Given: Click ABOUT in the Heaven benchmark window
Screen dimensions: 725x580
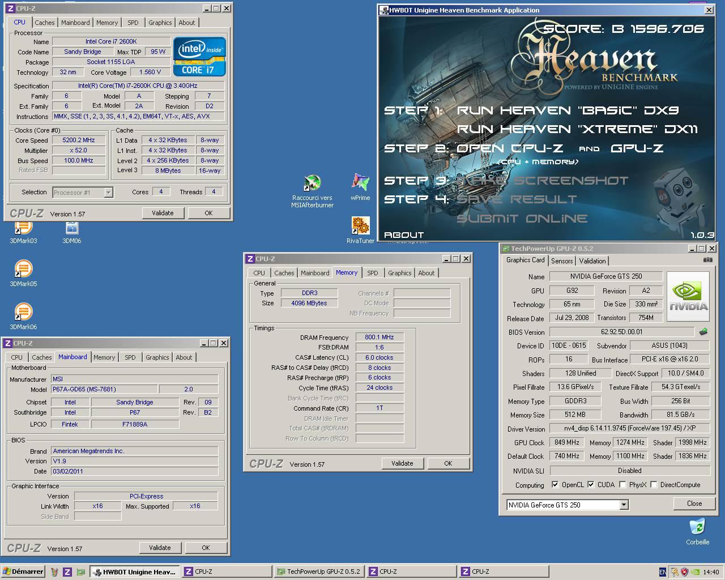Looking at the screenshot, I should [404, 234].
